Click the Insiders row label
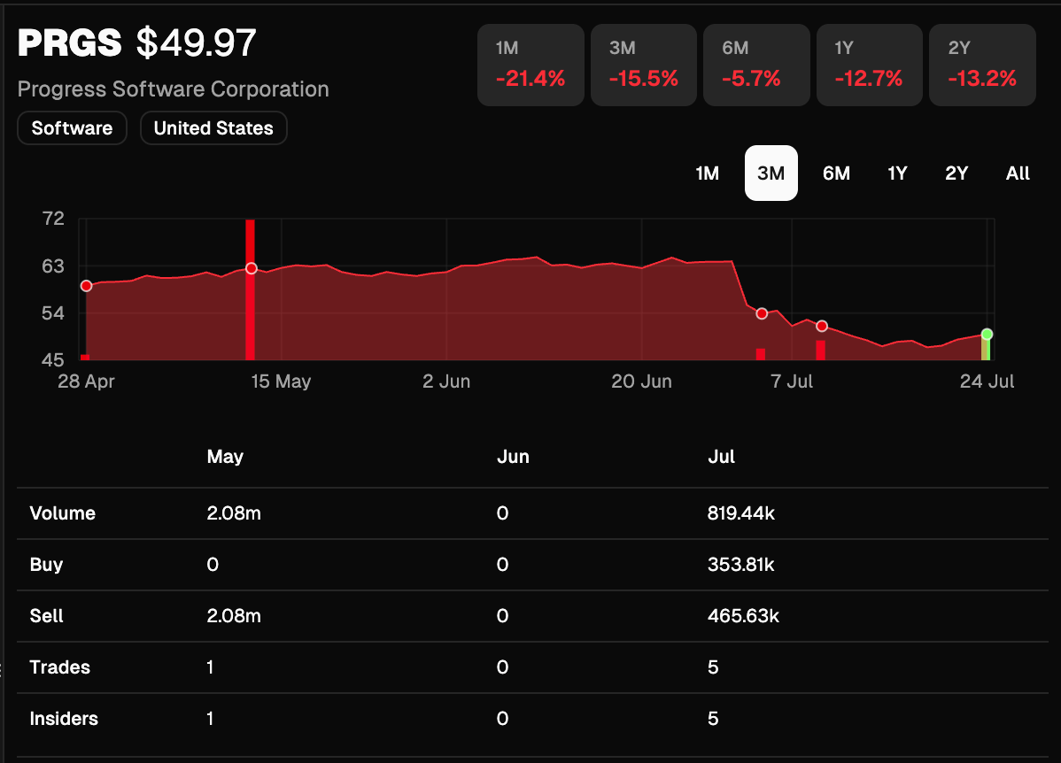The image size is (1061, 763). tap(64, 719)
